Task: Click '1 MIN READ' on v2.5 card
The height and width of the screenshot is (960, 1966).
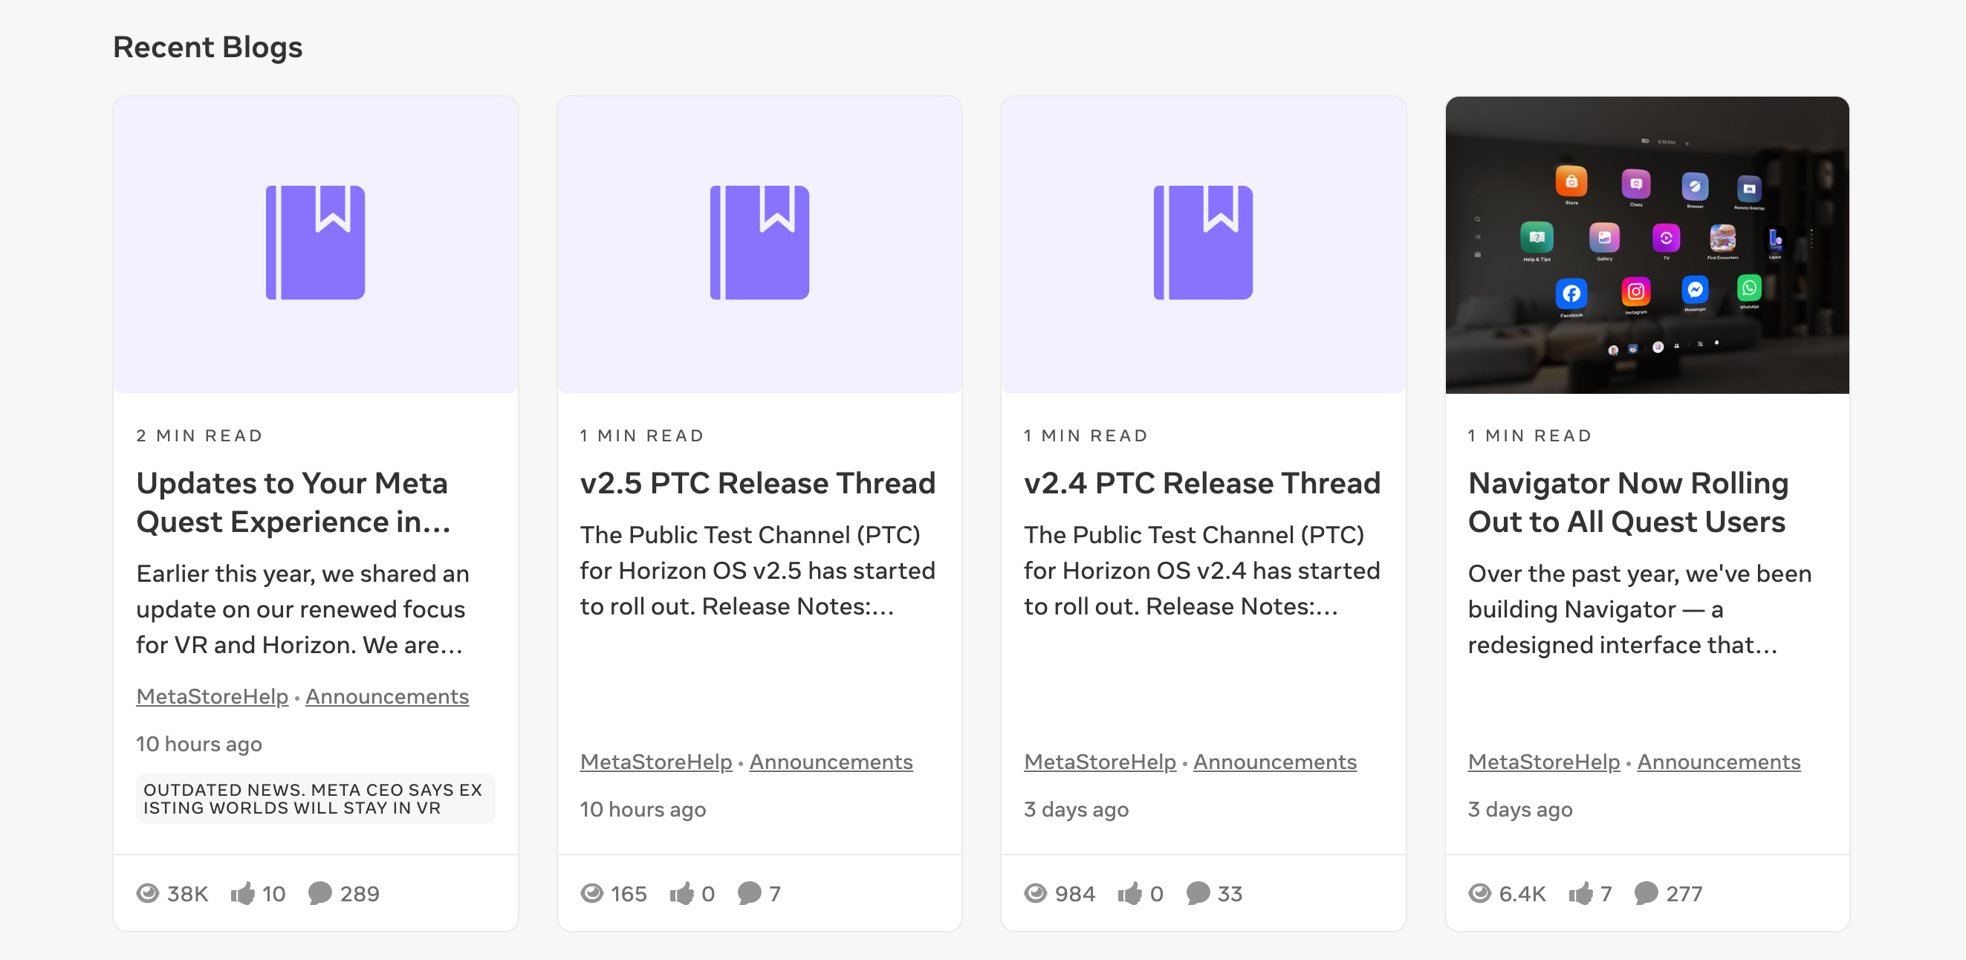Action: pyautogui.click(x=642, y=435)
